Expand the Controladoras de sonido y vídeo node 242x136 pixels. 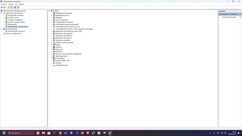coord(51,29)
